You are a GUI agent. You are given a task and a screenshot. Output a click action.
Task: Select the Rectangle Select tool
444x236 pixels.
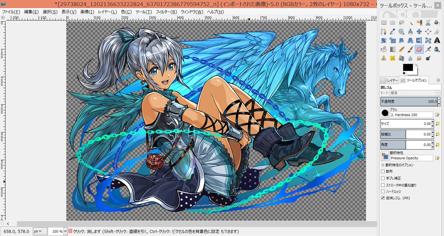click(384, 23)
